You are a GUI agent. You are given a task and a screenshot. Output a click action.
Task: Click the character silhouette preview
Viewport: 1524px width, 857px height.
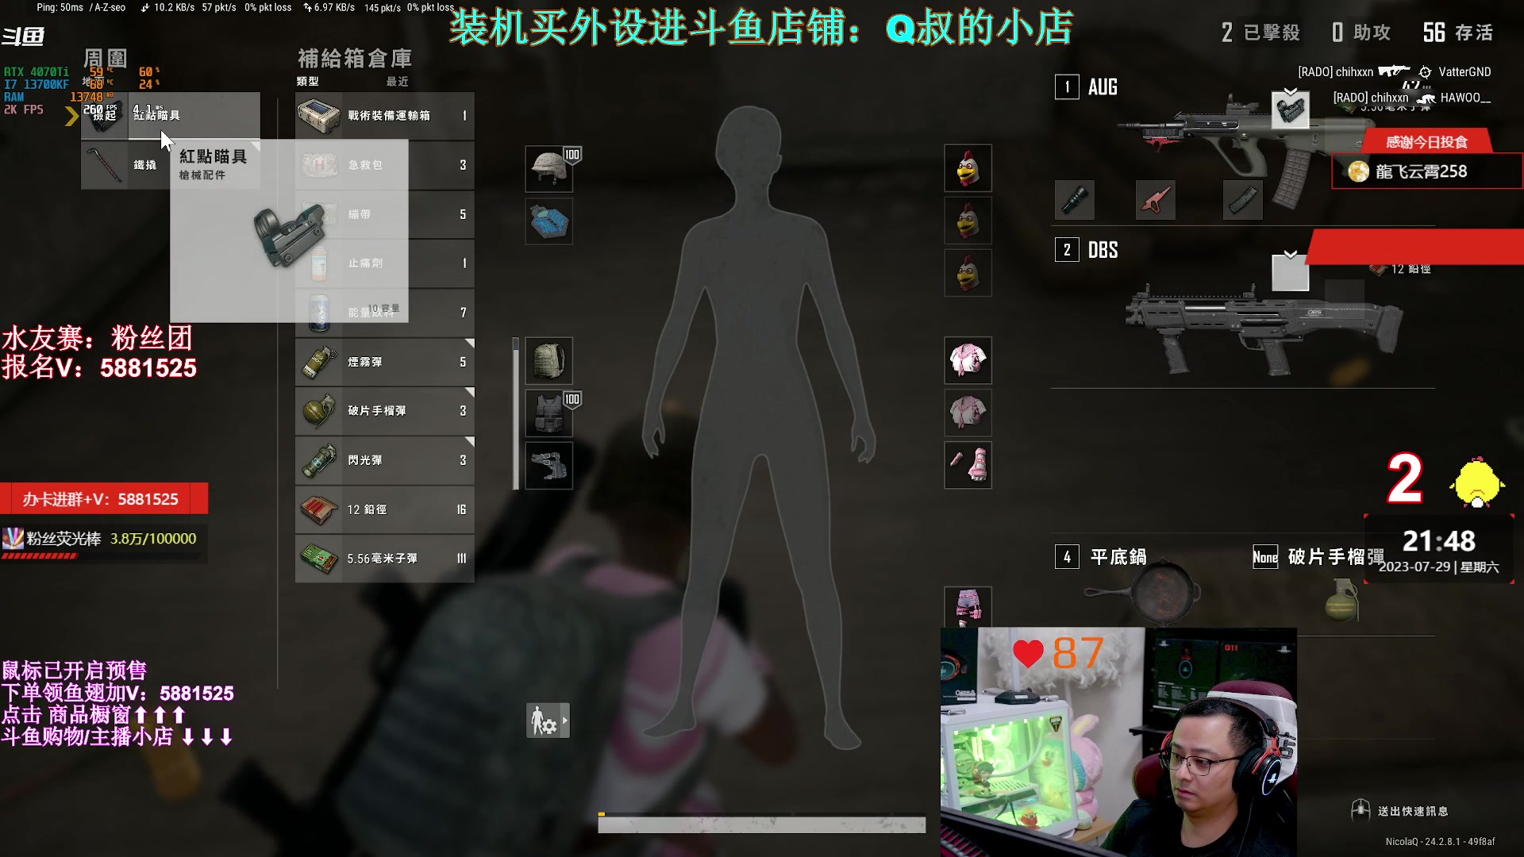(x=759, y=428)
